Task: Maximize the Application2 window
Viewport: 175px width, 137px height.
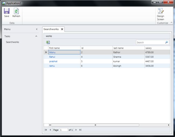Action: (x=160, y=2)
